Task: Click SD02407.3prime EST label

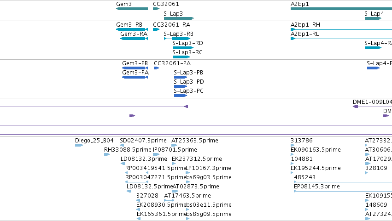Action: 143,141
